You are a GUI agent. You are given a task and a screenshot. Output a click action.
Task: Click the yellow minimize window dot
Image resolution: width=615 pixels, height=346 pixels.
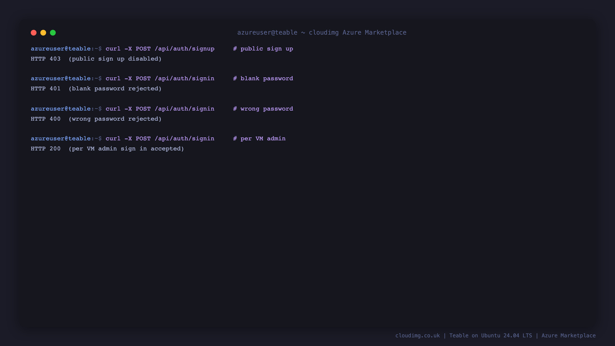point(43,33)
